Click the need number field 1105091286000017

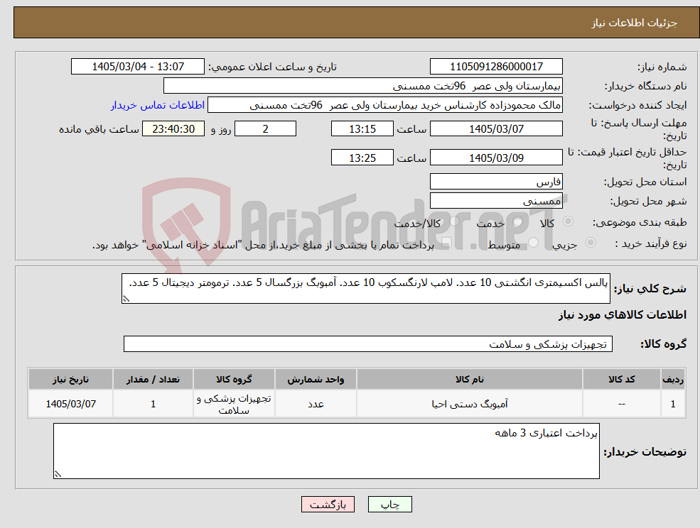click(496, 67)
